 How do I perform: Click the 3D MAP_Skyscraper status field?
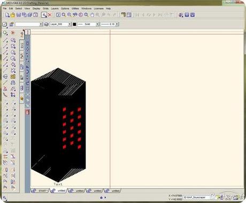[196, 198]
